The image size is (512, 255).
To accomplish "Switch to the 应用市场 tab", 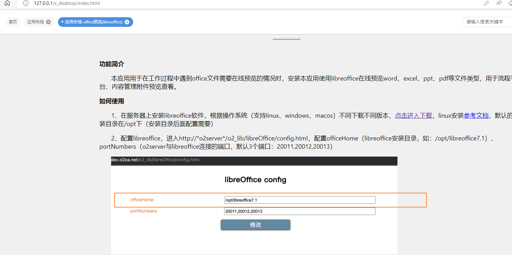I will (x=36, y=22).
